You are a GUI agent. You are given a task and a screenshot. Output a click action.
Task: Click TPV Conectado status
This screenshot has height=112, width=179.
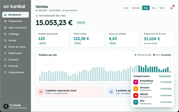(x=166, y=102)
